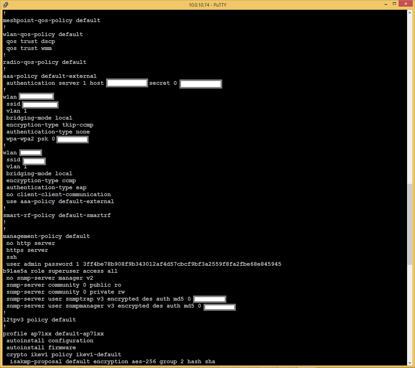Click the line 'no snmp-server manager v2'
The width and height of the screenshot is (415, 368).
point(50,278)
